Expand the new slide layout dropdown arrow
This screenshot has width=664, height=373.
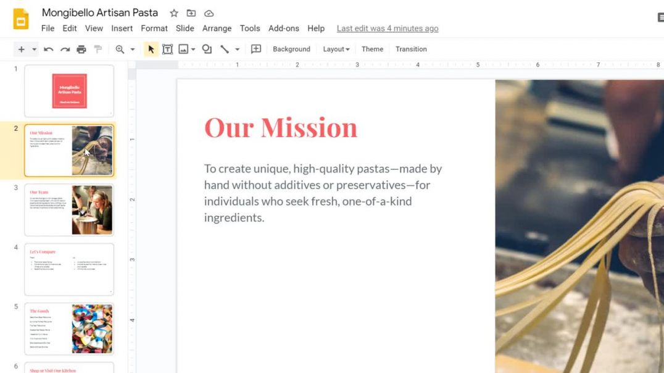pyautogui.click(x=35, y=49)
